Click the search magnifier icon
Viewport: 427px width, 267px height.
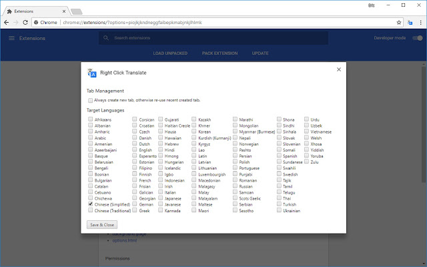[106, 38]
